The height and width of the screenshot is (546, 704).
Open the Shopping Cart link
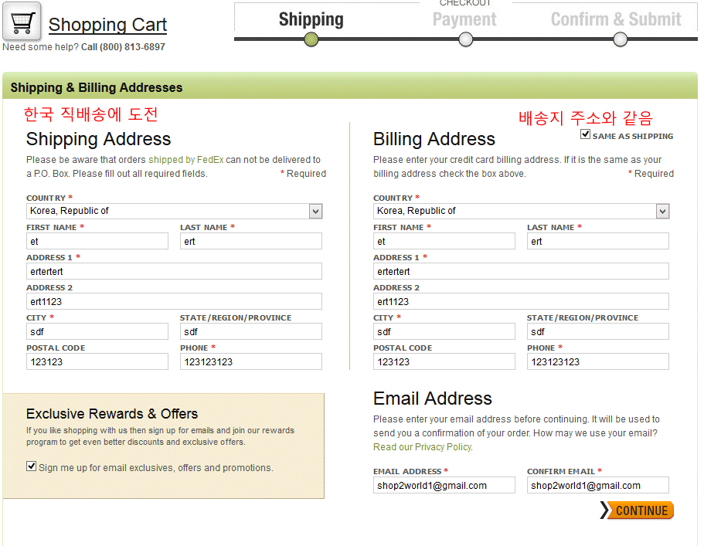click(x=107, y=25)
